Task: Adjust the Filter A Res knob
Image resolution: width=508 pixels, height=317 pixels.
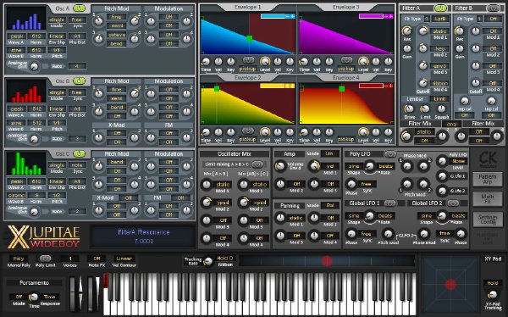Action: click(x=406, y=31)
